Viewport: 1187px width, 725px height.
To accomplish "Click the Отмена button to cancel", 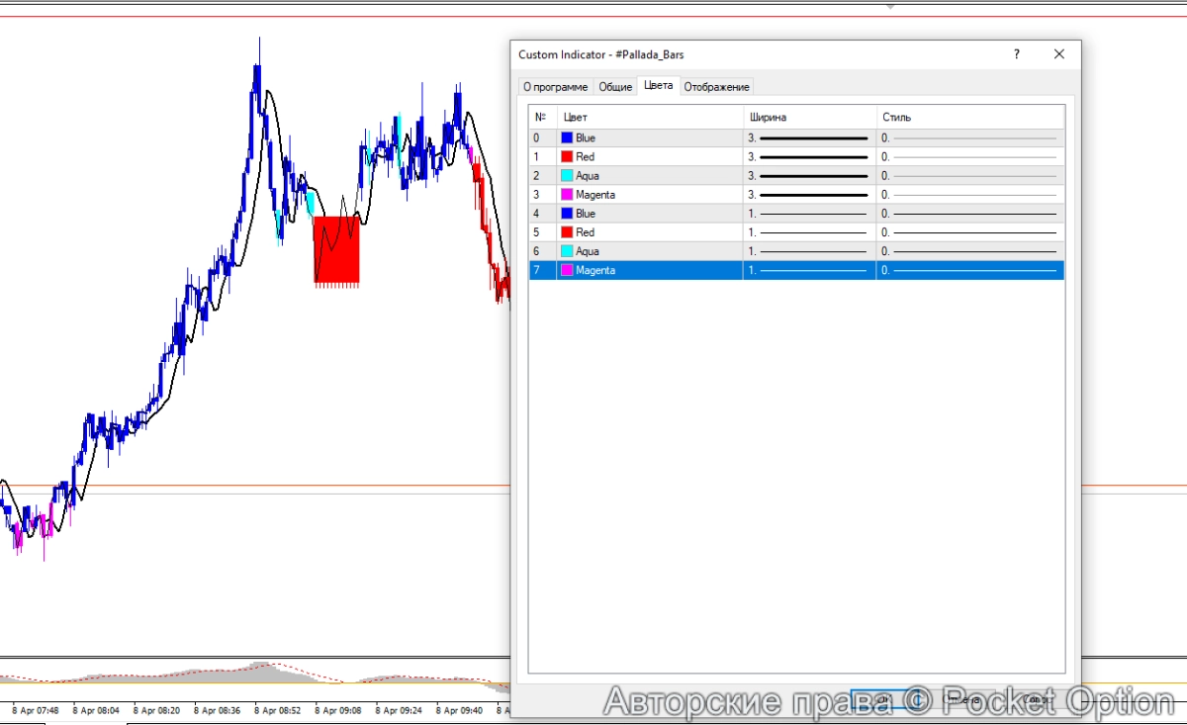I will point(962,700).
